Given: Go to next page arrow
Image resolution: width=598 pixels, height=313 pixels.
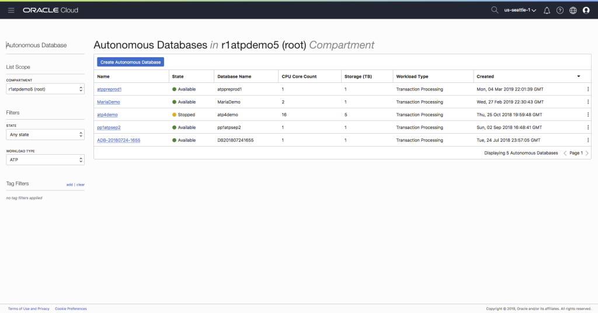Looking at the screenshot, I should pyautogui.click(x=586, y=153).
